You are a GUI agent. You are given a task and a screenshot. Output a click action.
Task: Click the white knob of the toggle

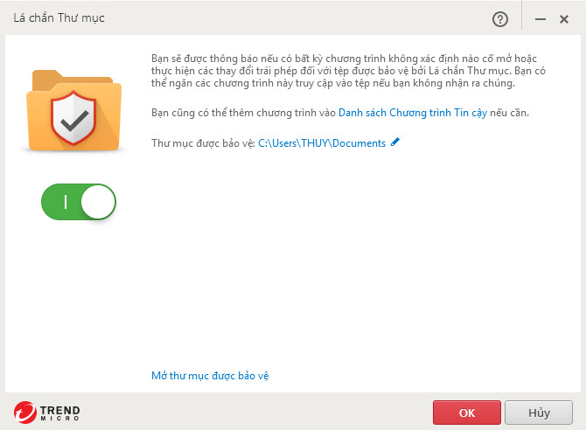(98, 202)
